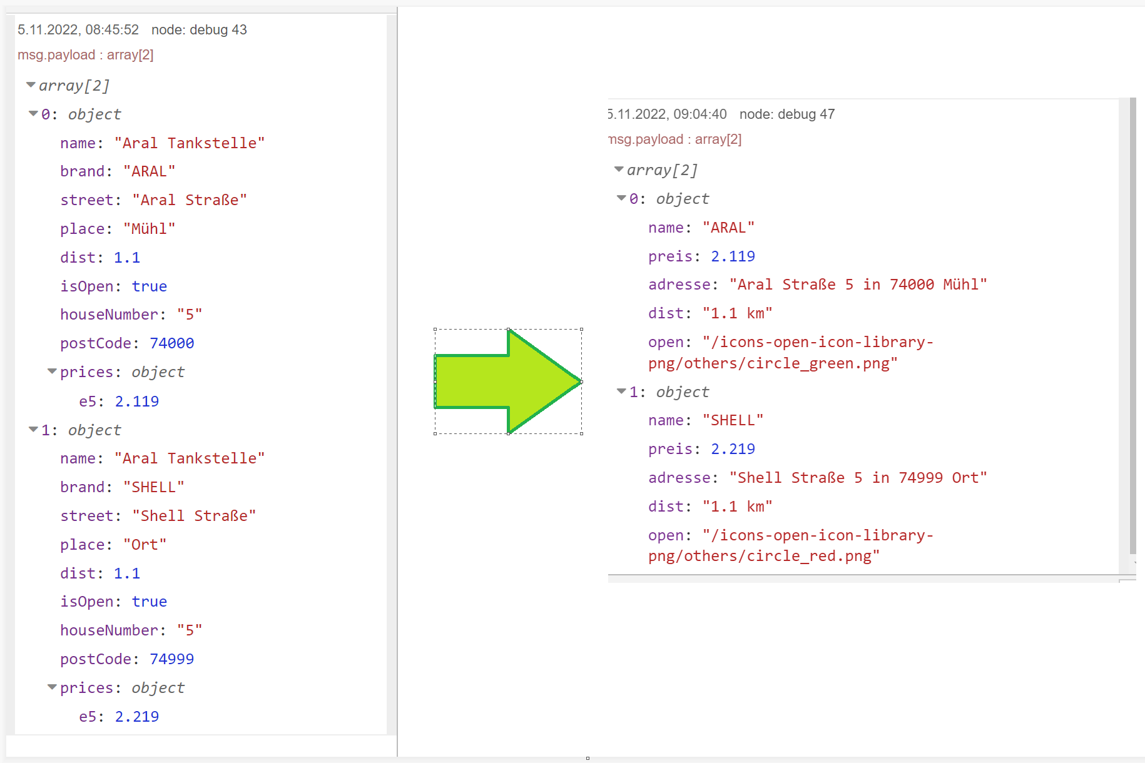Viewport: 1145px width, 763px height.
Task: Select name: "ARAL" in debug 47
Action: pyautogui.click(x=701, y=228)
